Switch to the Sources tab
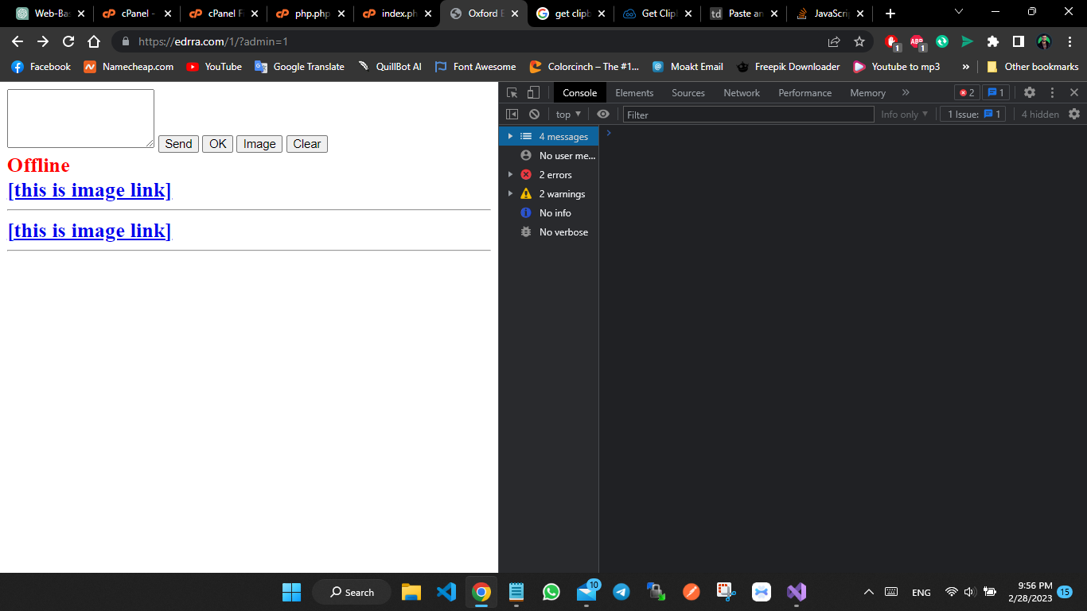Viewport: 1087px width, 611px height. [x=688, y=93]
